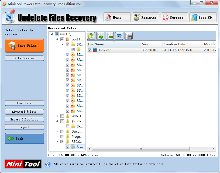The width and height of the screenshot is (220, 173).
Task: Go Back to the previous step
Action: click(25, 139)
